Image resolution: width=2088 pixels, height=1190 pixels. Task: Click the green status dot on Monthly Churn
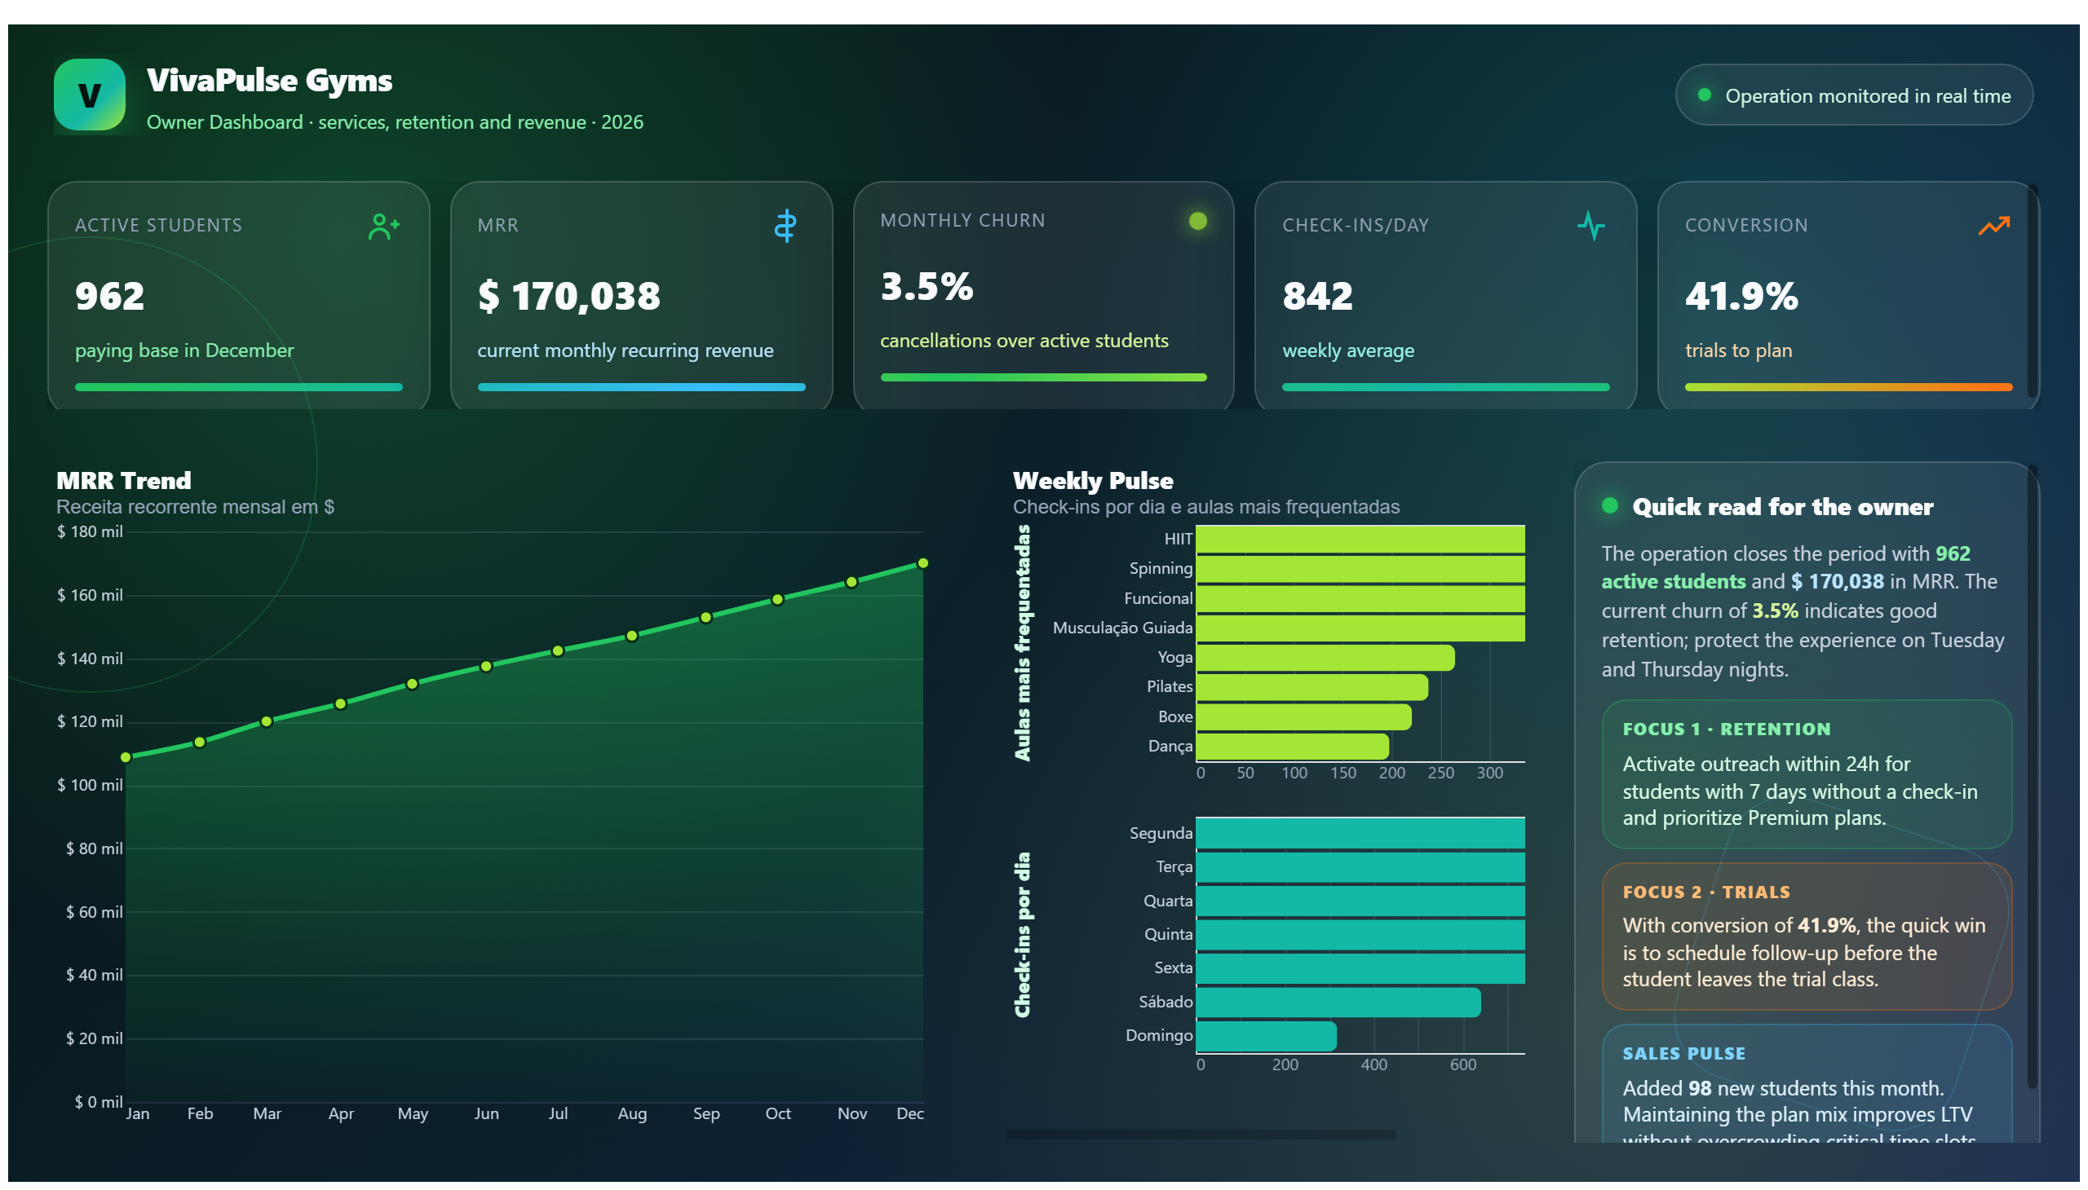[x=1197, y=221]
